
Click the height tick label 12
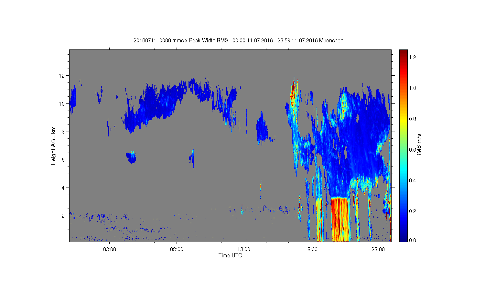click(62, 76)
